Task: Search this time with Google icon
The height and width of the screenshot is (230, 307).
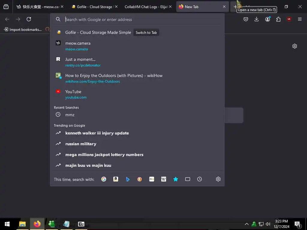Action: pos(104,179)
